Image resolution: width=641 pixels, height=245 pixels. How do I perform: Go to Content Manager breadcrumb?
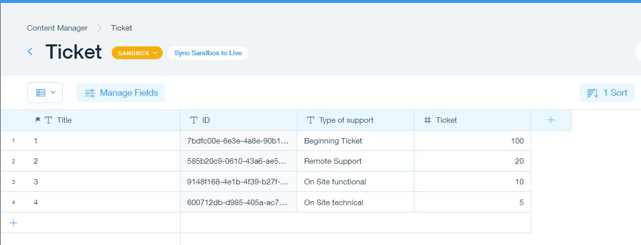(57, 28)
